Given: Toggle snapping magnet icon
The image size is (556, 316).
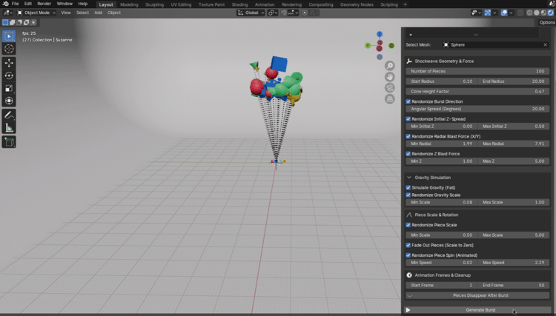Looking at the screenshot, I should point(284,13).
